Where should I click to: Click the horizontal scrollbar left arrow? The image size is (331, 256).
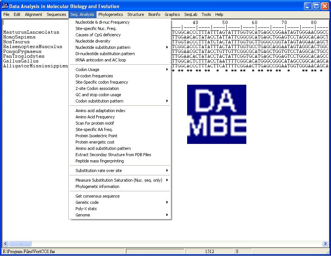[x=5, y=244]
